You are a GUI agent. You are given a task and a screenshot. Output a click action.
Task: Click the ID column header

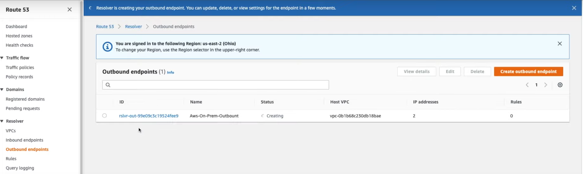point(121,102)
